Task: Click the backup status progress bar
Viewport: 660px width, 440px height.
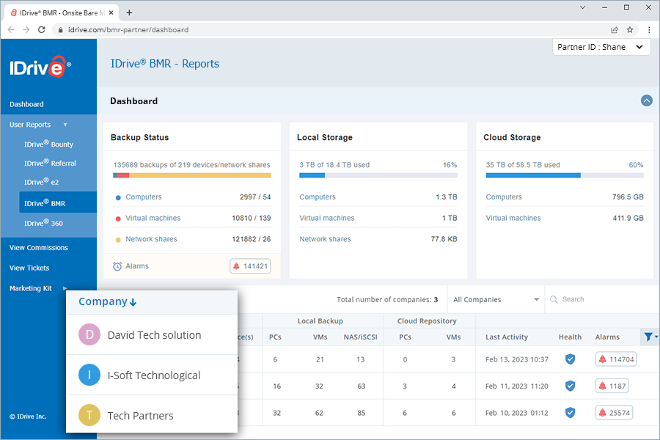Action: (192, 175)
